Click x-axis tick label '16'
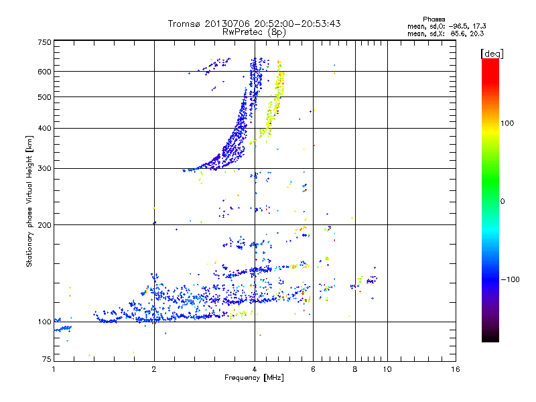The width and height of the screenshot is (536, 402). pyautogui.click(x=456, y=369)
